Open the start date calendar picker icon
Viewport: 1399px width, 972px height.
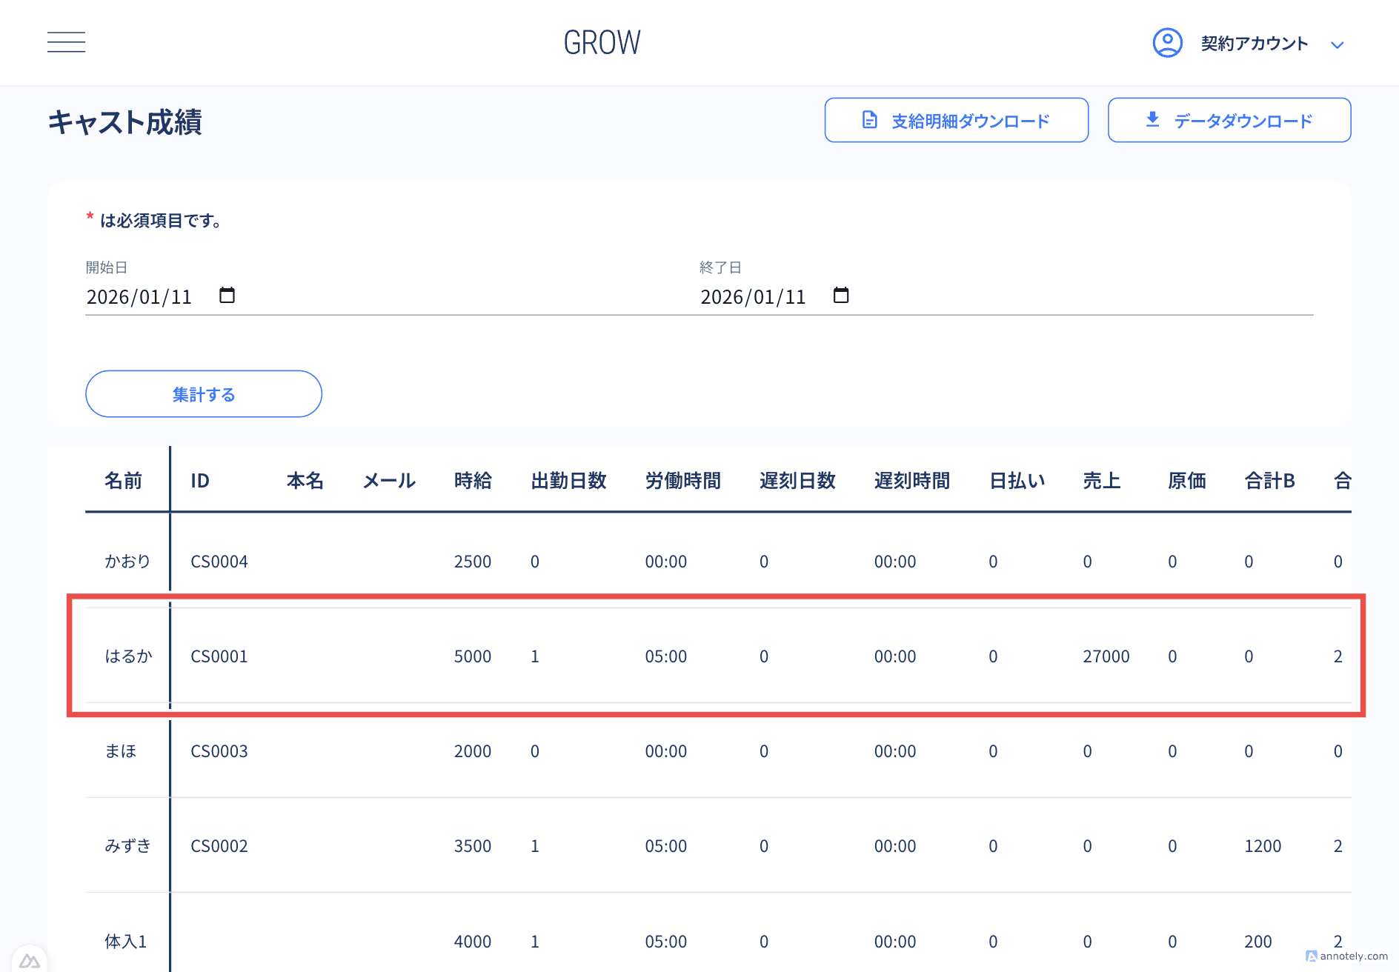click(227, 296)
